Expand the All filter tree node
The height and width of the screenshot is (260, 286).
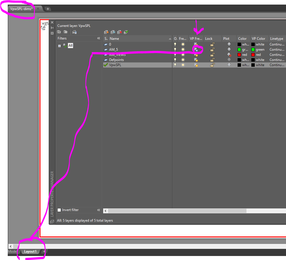pos(59,45)
